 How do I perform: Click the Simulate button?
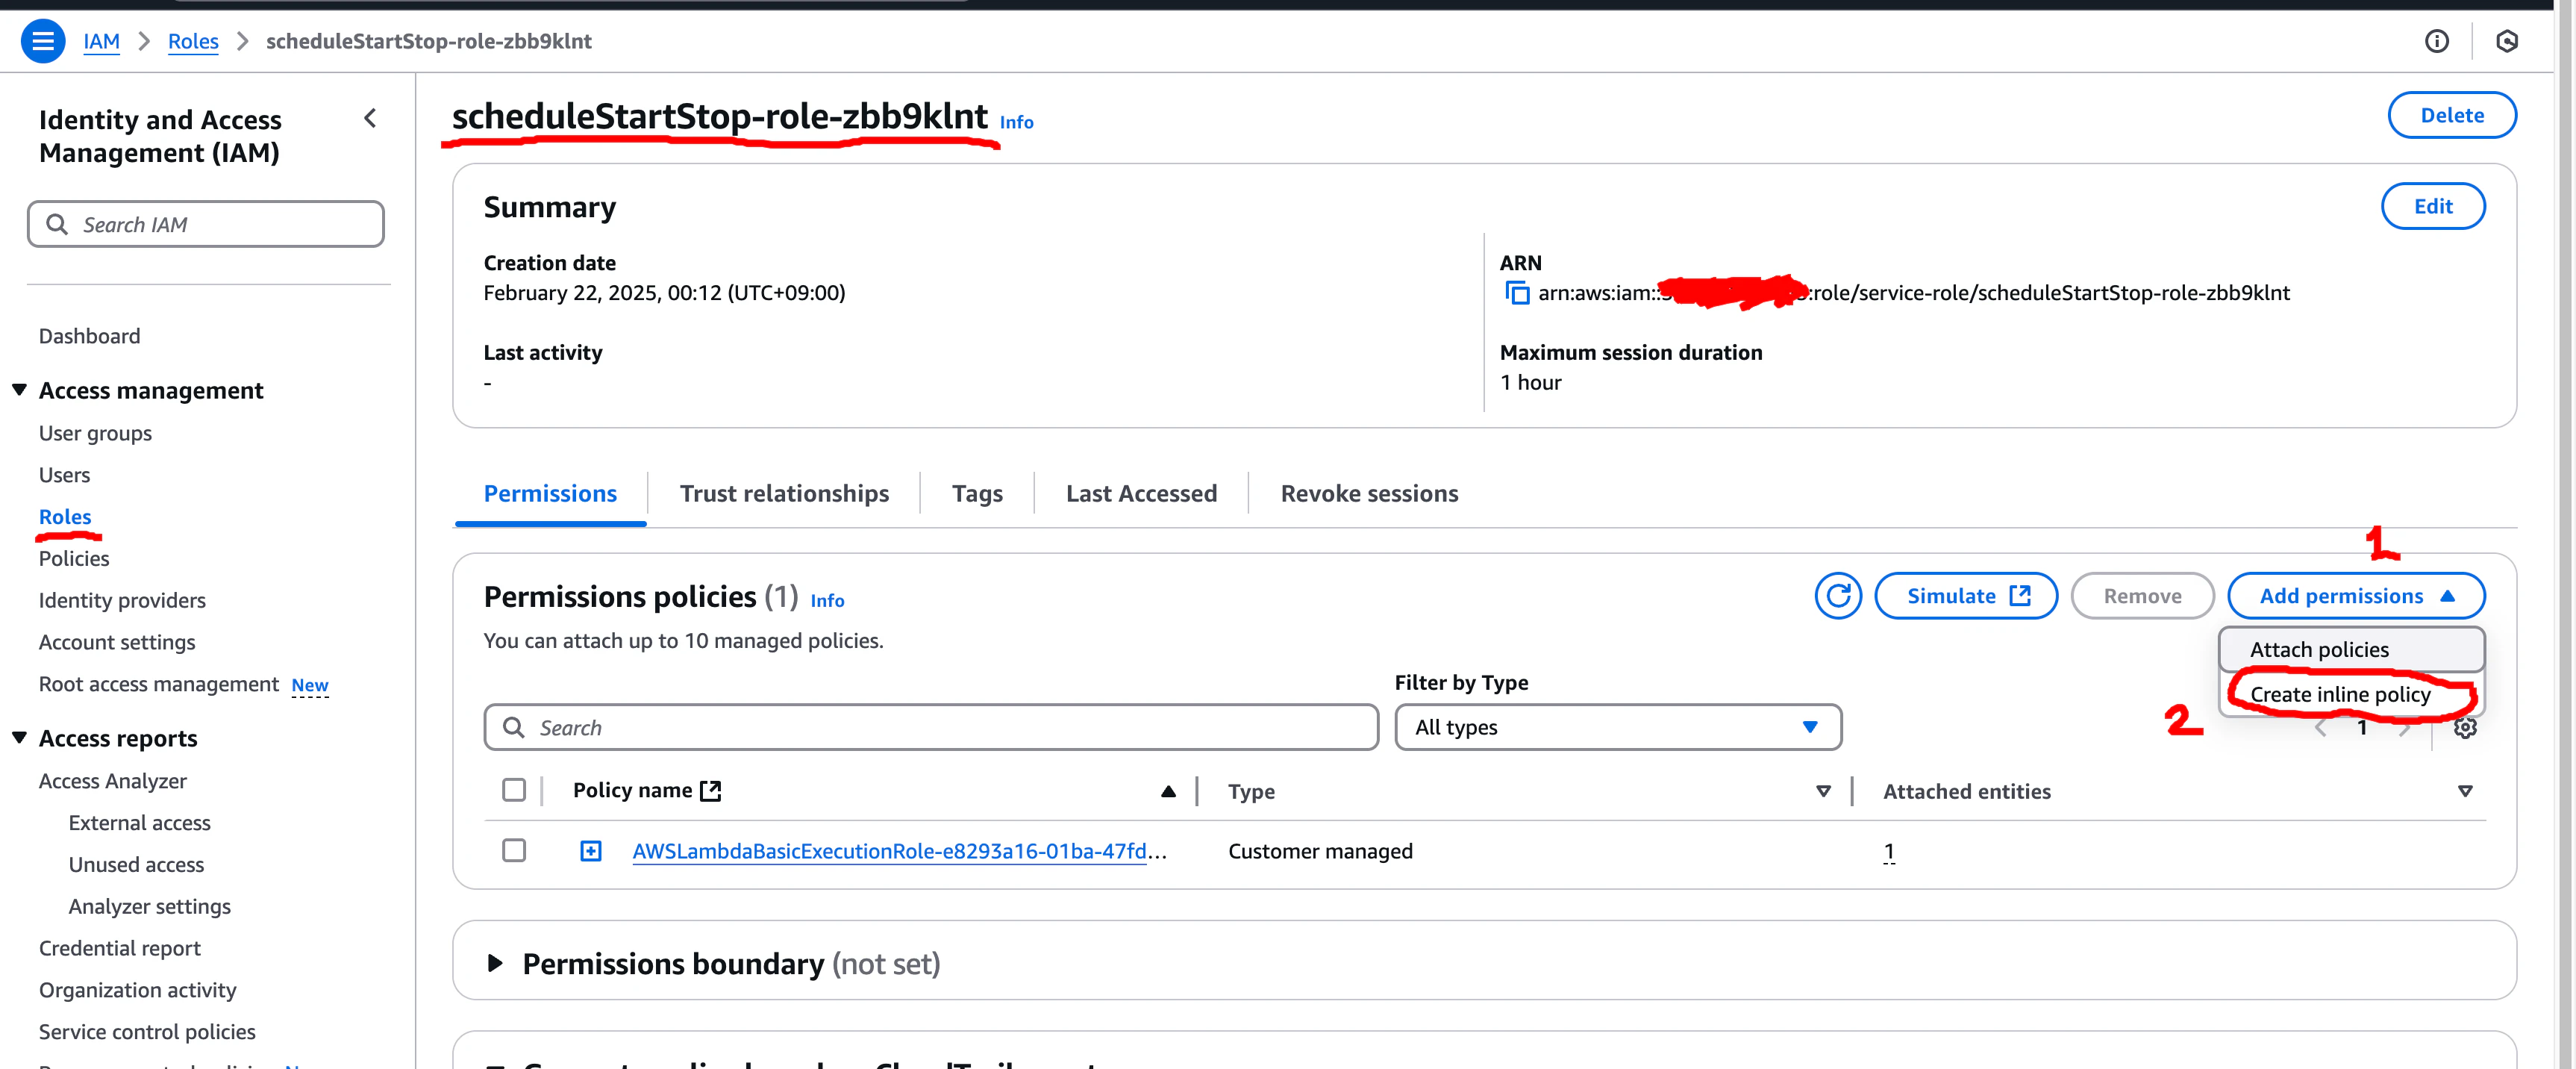point(1966,596)
